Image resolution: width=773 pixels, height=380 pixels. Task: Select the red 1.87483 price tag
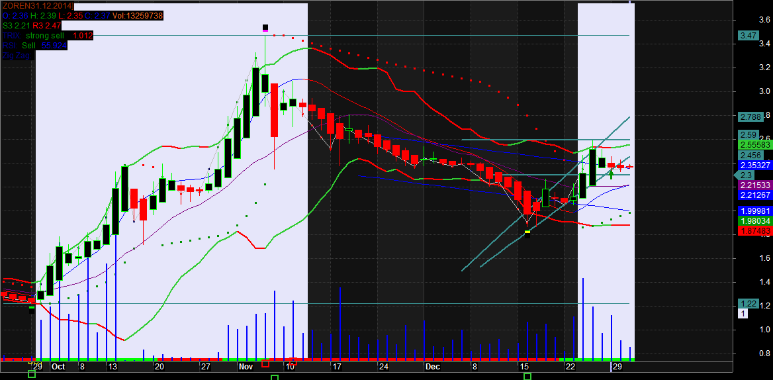(755, 230)
